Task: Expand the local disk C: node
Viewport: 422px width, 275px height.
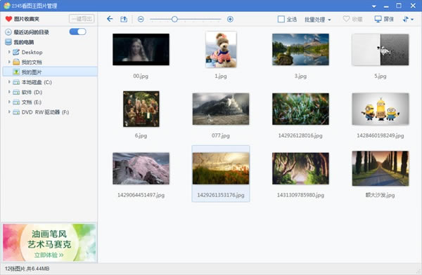Action: click(9, 82)
